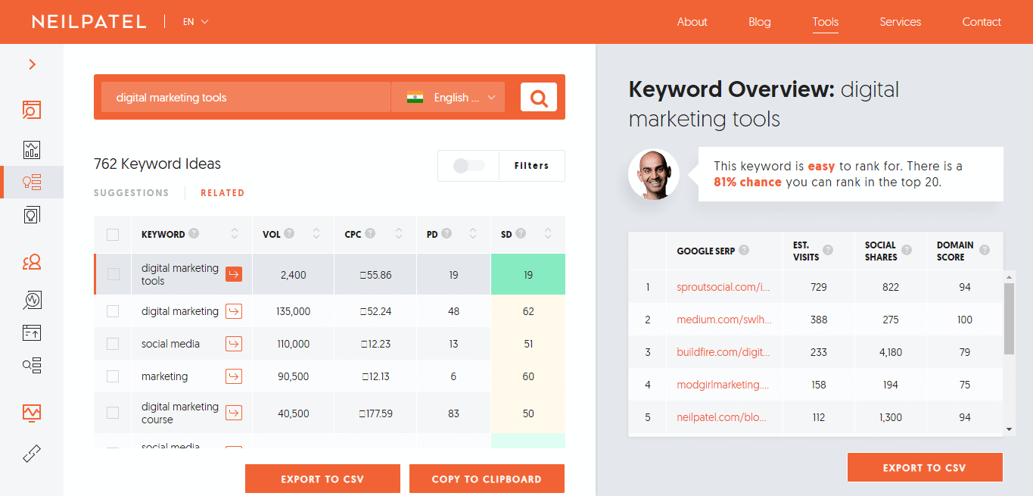This screenshot has width=1033, height=496.
Task: Open arrow icon for digital marketing tools row
Action: pos(234,274)
